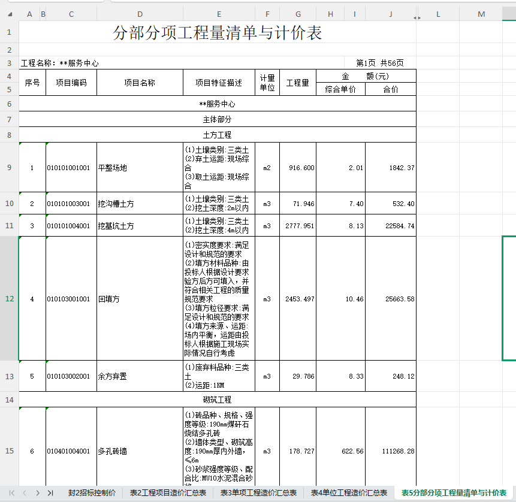This screenshot has height=502, width=516.
Task: Click code cell 010101001001
Action: tap(71, 168)
